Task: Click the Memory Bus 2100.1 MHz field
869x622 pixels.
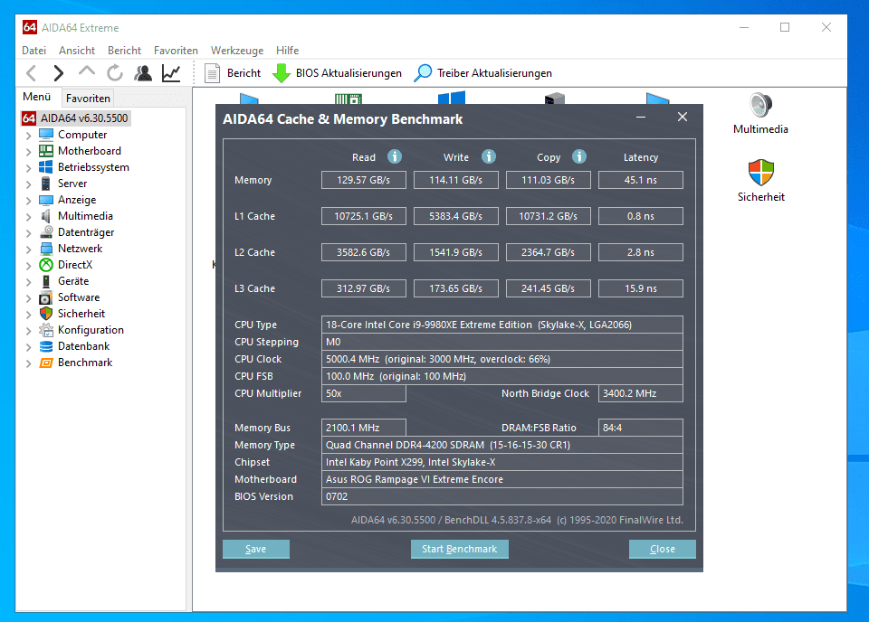Action: (x=364, y=428)
